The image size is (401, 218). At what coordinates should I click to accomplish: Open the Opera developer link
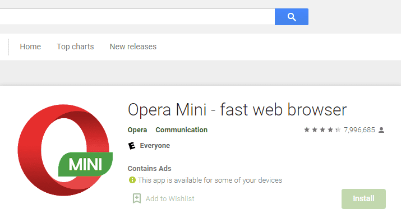click(x=137, y=130)
